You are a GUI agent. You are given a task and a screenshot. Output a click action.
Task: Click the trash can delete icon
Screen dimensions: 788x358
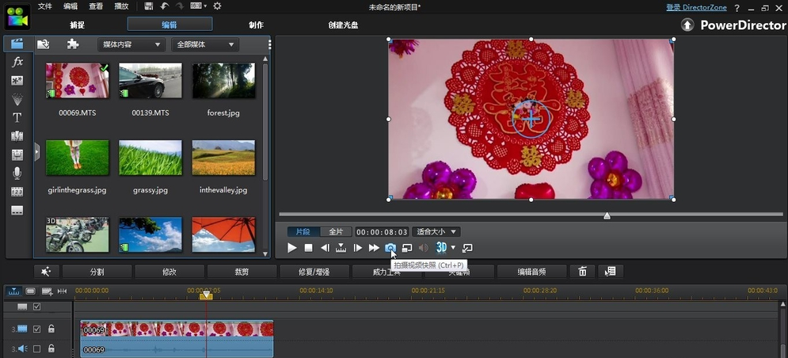pos(582,272)
